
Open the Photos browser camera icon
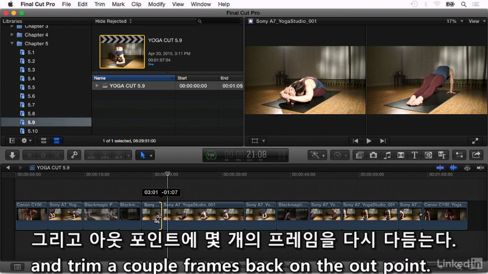pos(373,155)
